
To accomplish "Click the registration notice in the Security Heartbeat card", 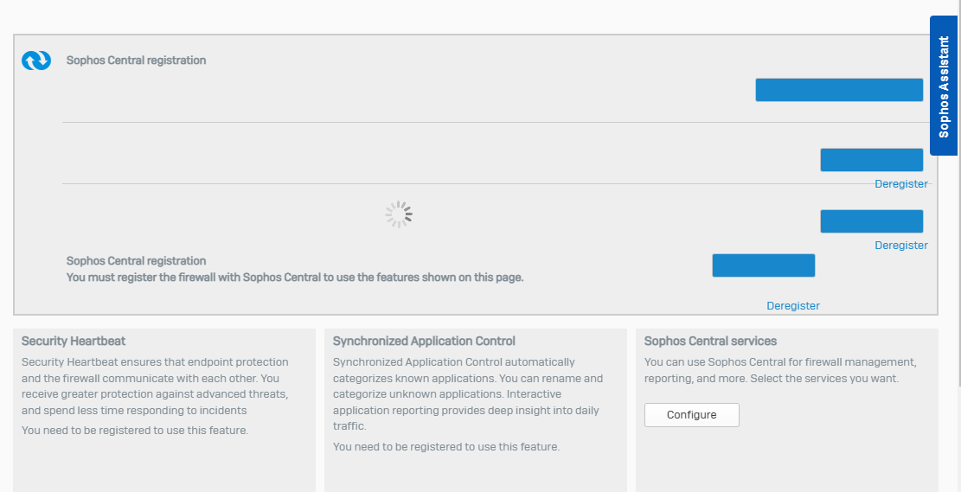I will [135, 430].
